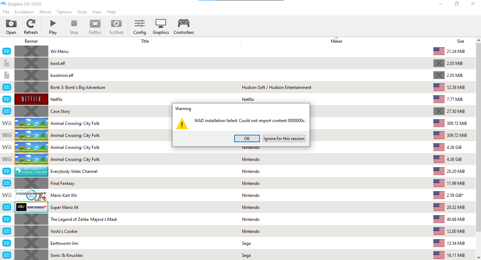Screen dimensions: 481x260
Task: Click the unknown region icon for boot.elf
Action: point(439,64)
